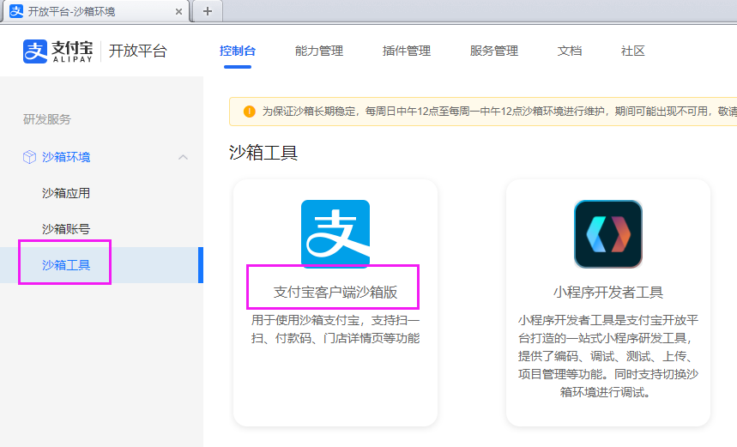737x447 pixels.
Task: Click the 小程序开发者工具 description text
Action: click(x=607, y=356)
